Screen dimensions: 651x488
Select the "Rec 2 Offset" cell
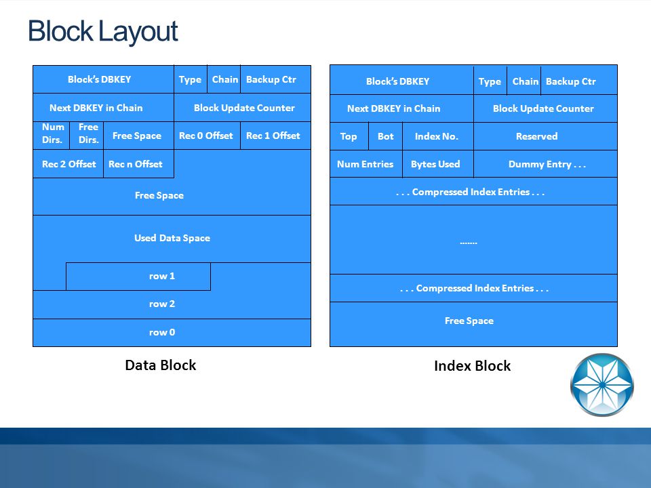(68, 163)
